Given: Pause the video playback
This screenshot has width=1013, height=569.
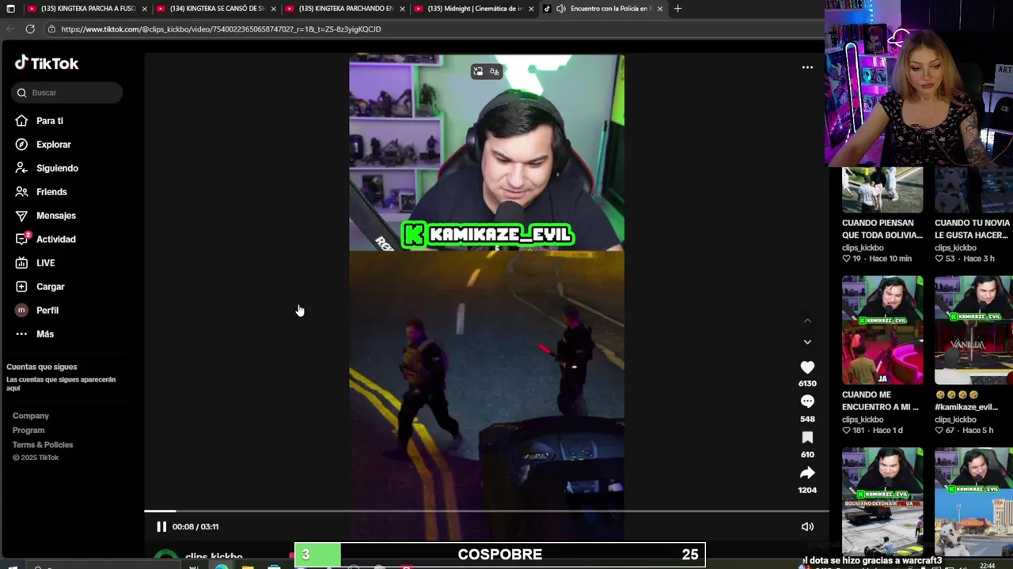Looking at the screenshot, I should click(x=161, y=526).
